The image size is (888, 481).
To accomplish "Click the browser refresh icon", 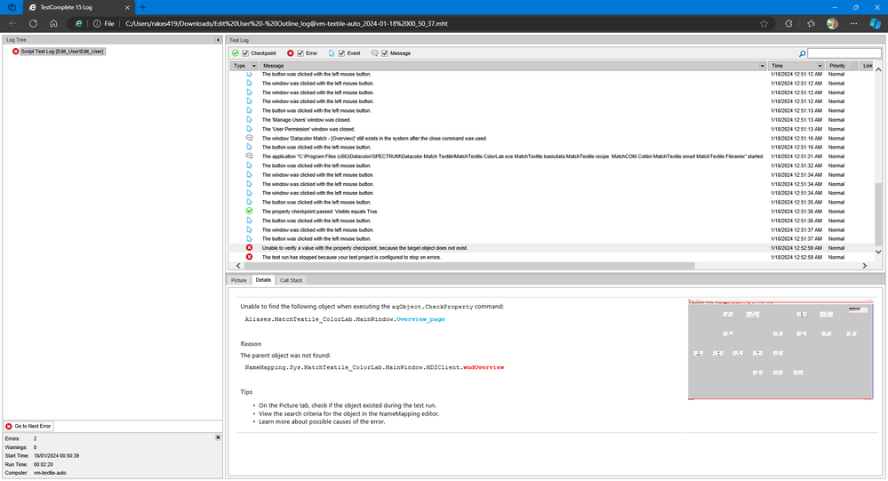I will pos(33,24).
